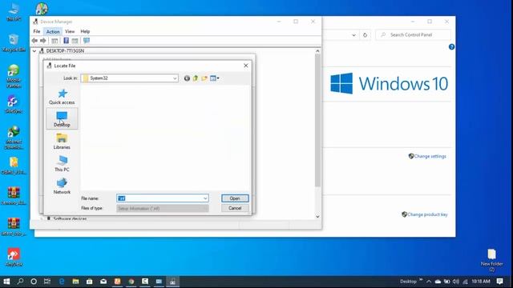Open Device Manager Help menu

[x=85, y=32]
